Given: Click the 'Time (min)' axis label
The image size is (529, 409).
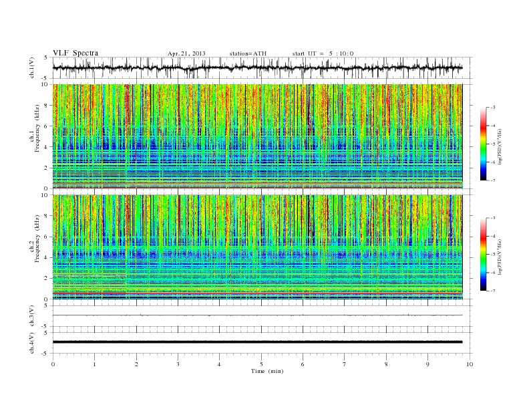Looking at the screenshot, I should [267, 371].
